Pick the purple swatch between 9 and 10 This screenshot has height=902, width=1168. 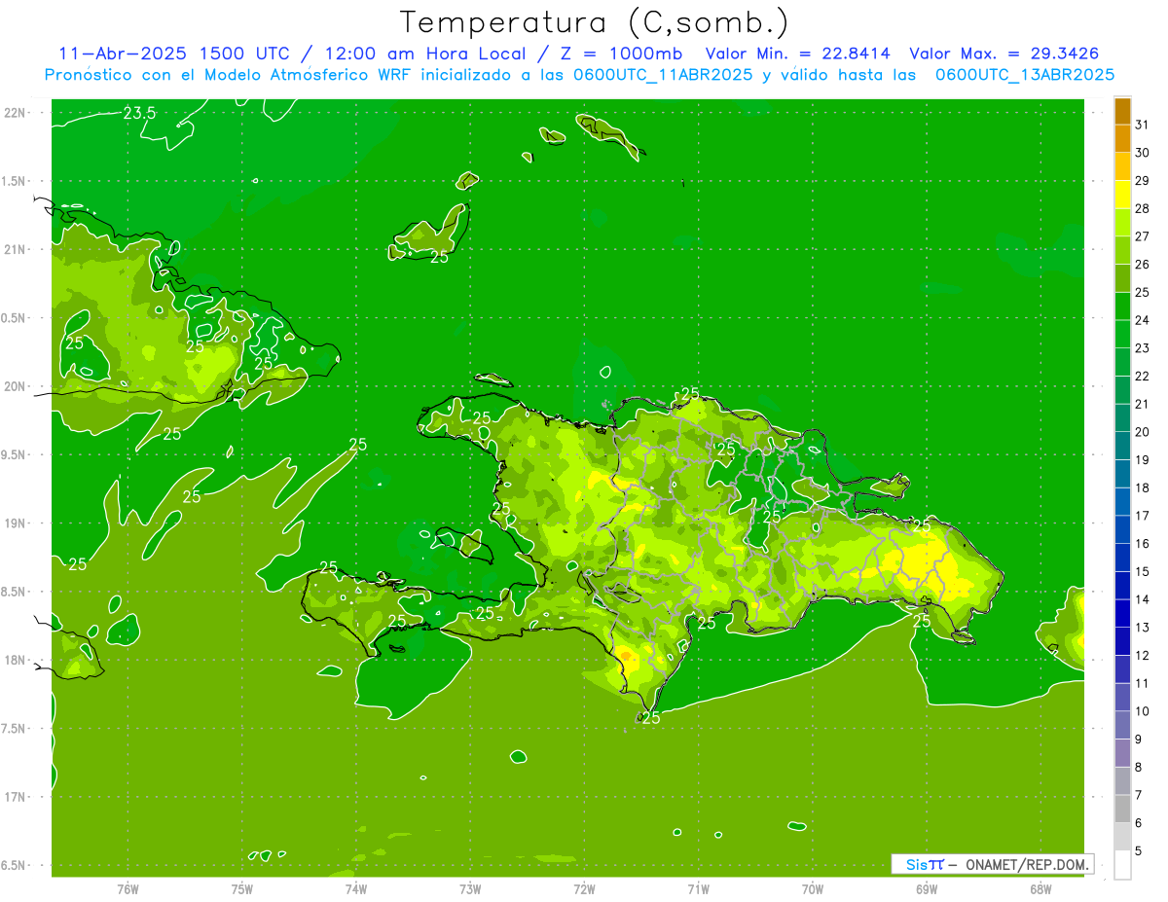point(1122,725)
